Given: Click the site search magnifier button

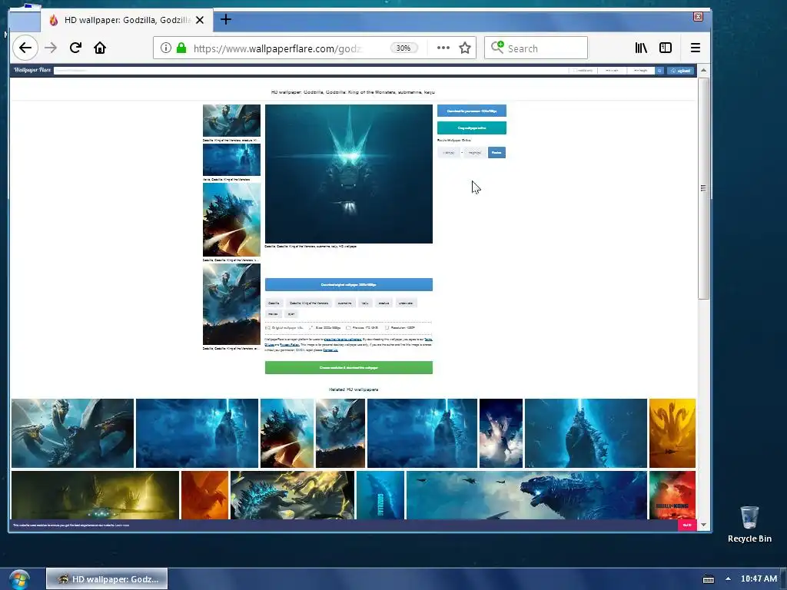Looking at the screenshot, I should (660, 71).
